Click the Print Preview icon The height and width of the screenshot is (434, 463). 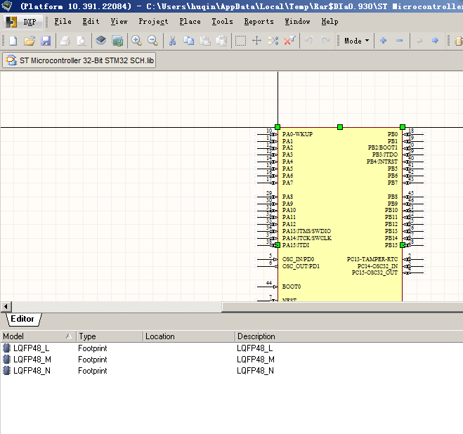(81, 41)
